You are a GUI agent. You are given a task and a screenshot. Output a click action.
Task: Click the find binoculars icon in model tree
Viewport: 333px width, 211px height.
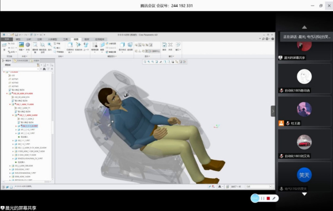44,69
